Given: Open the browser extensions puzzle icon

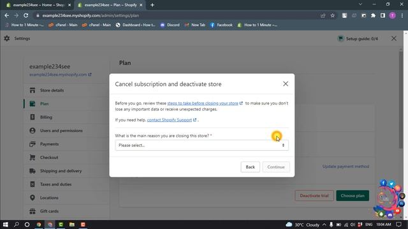Looking at the screenshot, I should pos(373,15).
